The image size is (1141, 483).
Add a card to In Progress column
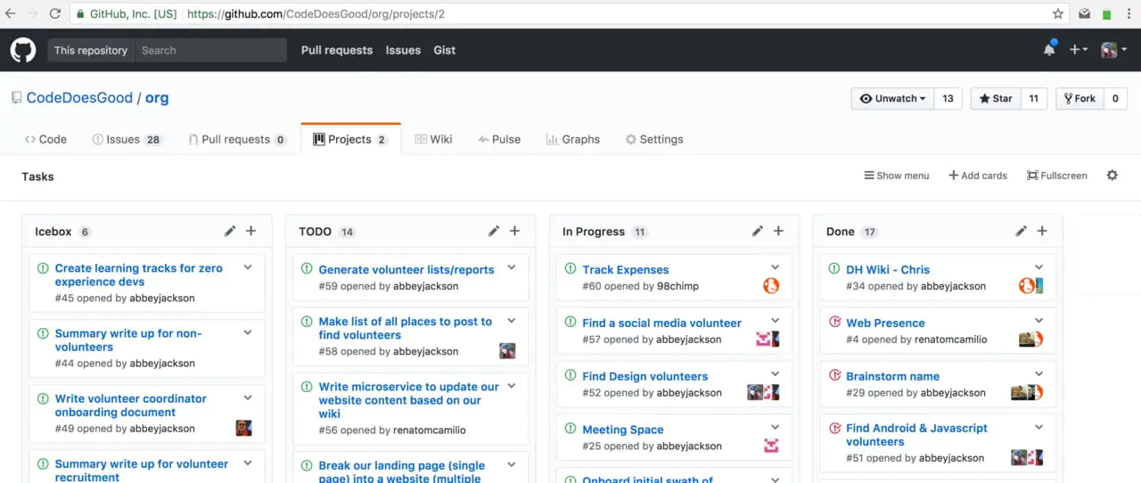click(x=778, y=231)
